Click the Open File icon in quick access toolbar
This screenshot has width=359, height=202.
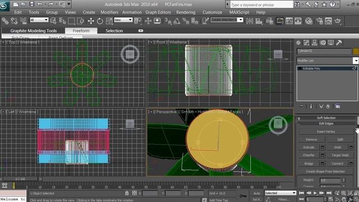tap(24, 4)
